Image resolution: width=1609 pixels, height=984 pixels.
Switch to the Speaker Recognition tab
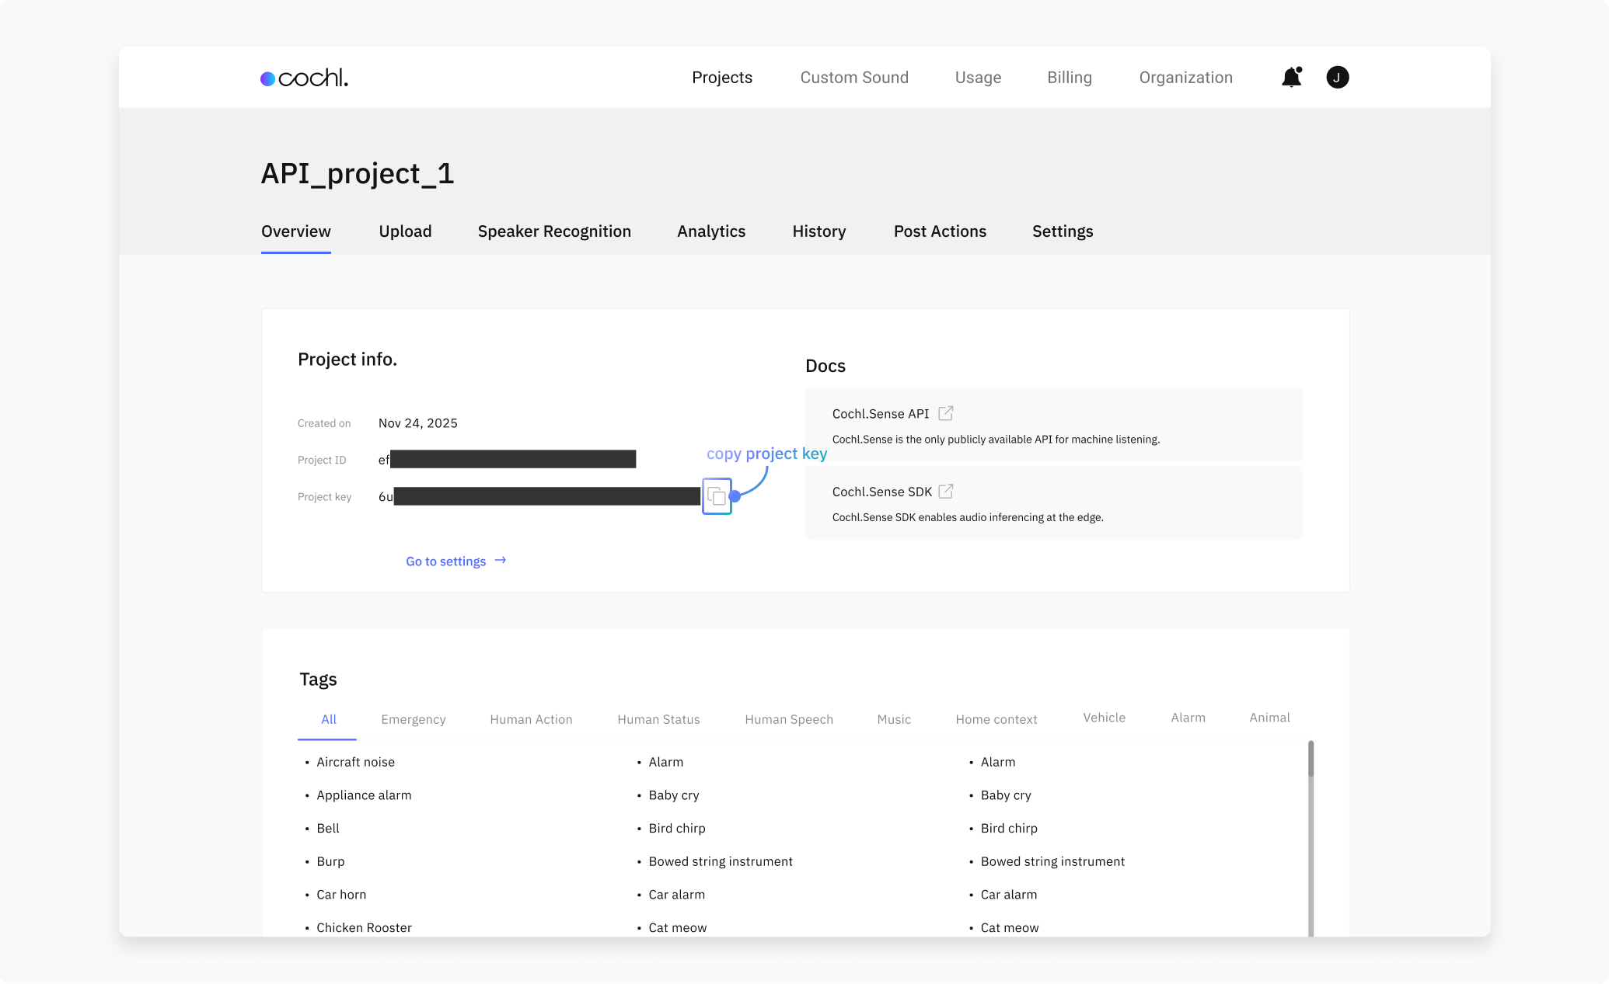(x=554, y=231)
